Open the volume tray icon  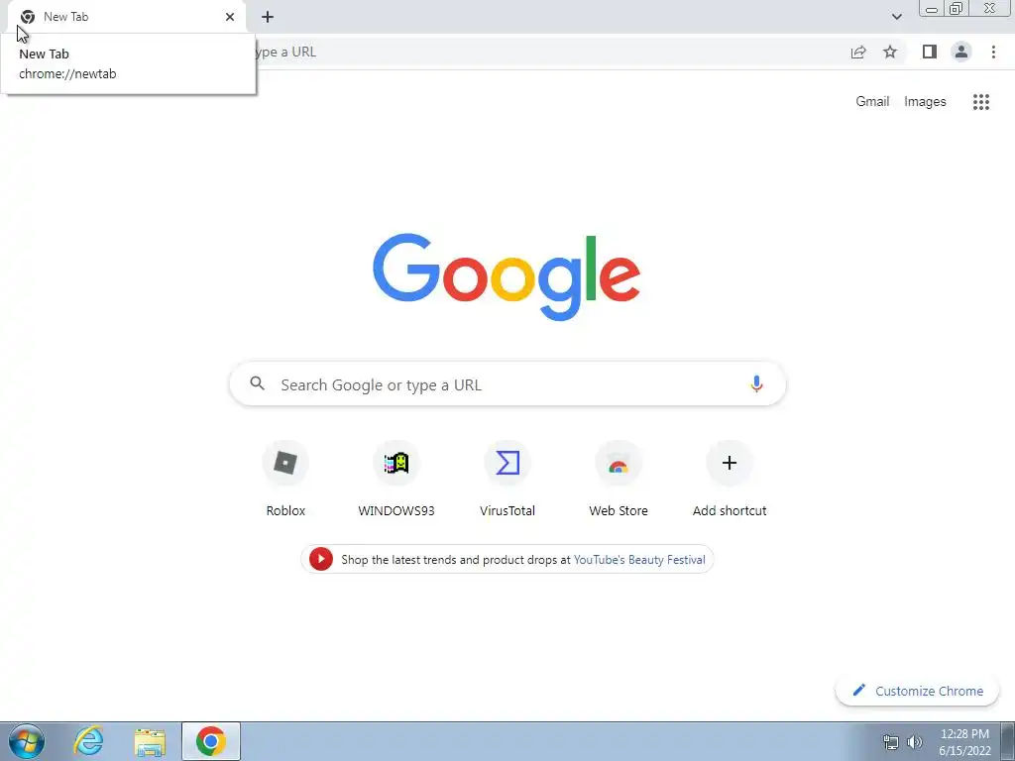915,742
